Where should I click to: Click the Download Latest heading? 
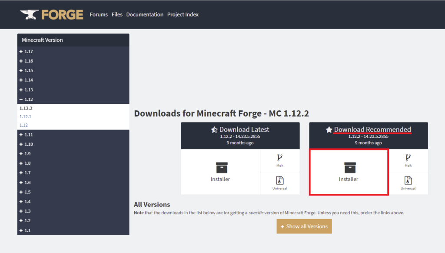pos(244,130)
